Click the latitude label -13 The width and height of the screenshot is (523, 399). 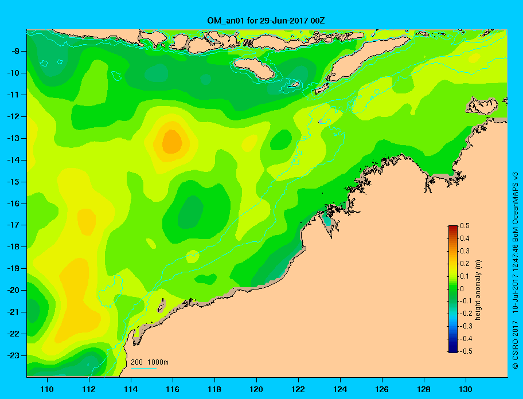(x=13, y=138)
